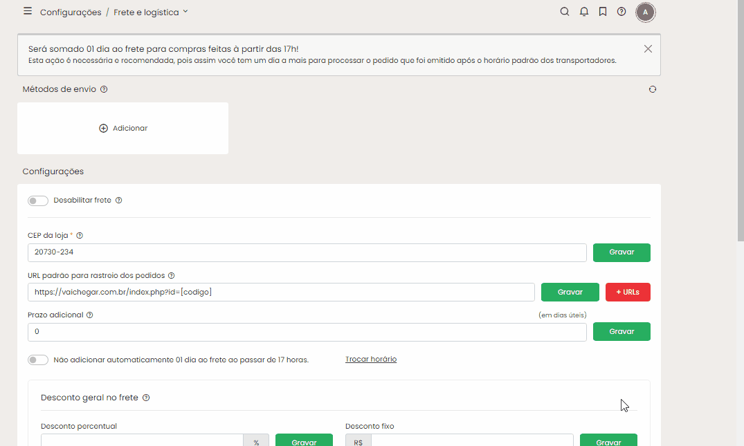Open the notifications bell
Screen dimensions: 744x446
(x=584, y=12)
